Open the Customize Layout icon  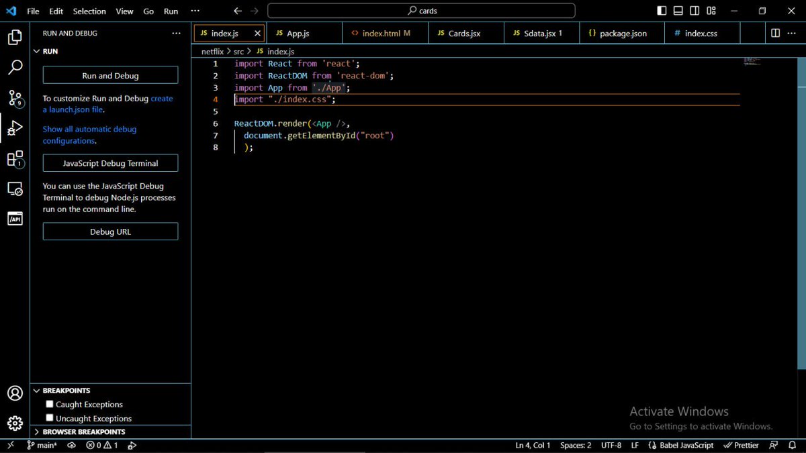pos(711,11)
